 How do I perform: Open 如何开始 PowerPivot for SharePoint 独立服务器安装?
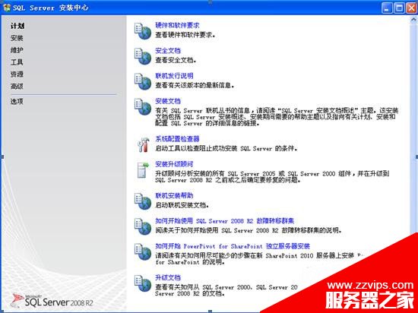(x=233, y=246)
